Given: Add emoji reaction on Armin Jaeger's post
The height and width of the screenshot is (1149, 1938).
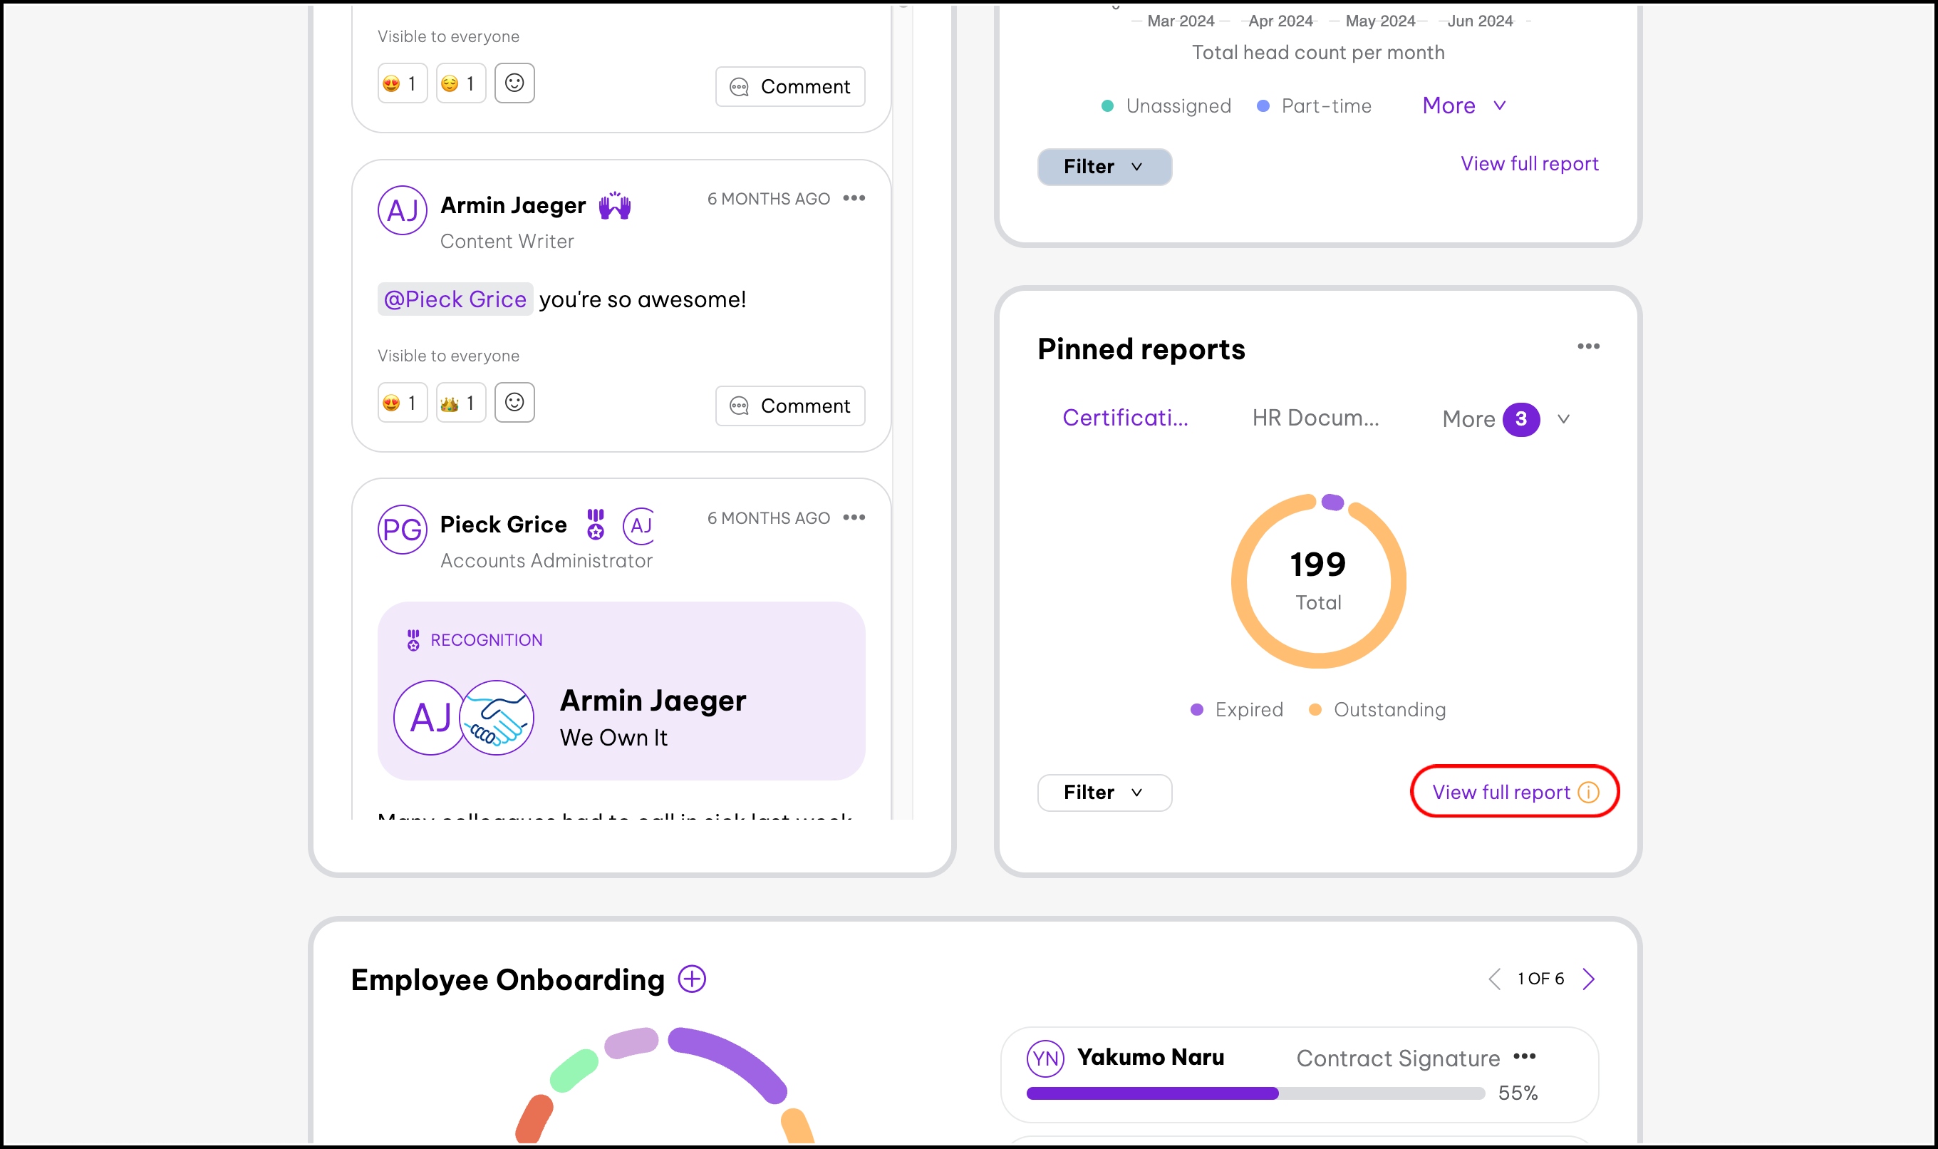Looking at the screenshot, I should (x=514, y=403).
